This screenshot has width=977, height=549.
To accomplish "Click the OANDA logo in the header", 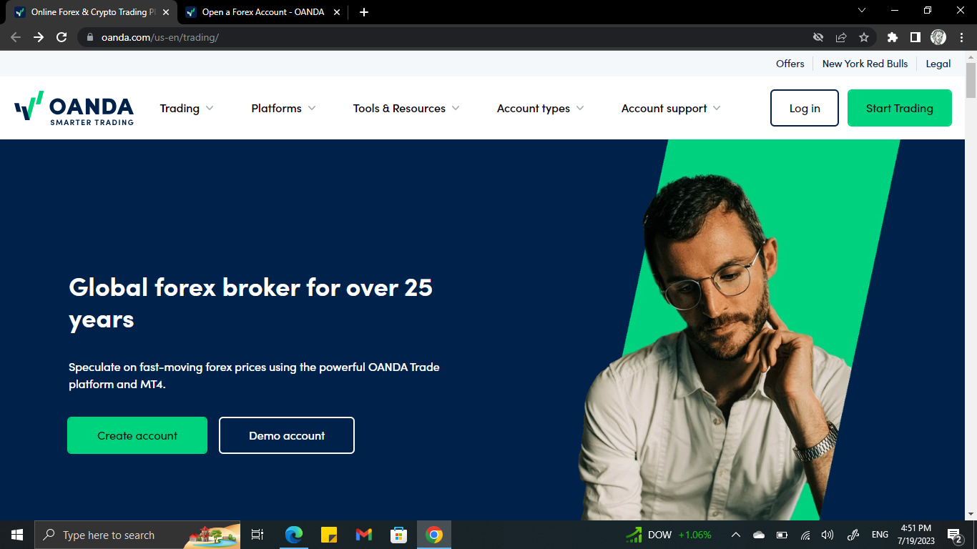I will coord(74,108).
